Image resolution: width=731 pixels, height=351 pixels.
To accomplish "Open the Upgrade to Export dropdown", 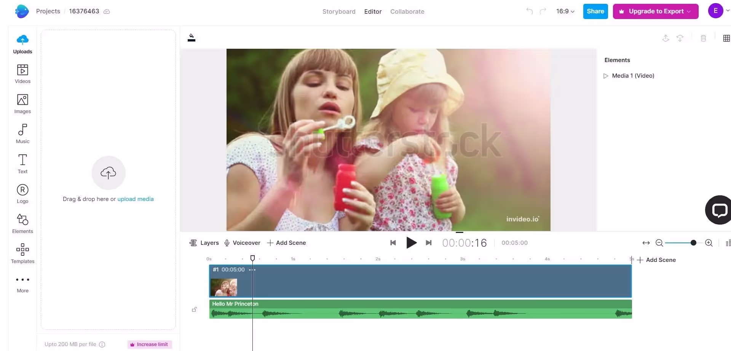I will pyautogui.click(x=656, y=11).
